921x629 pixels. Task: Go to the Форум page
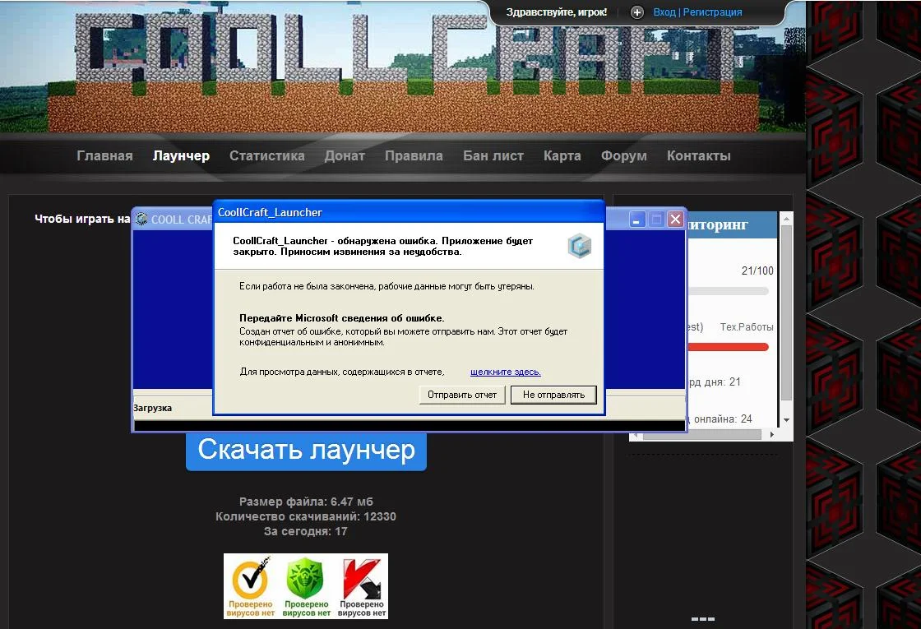(623, 156)
